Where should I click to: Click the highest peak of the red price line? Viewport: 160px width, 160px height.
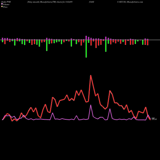click(x=91, y=76)
